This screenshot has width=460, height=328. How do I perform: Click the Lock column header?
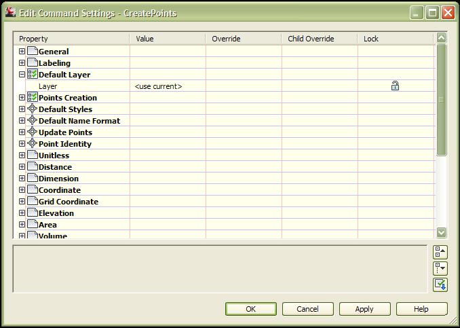click(x=396, y=39)
